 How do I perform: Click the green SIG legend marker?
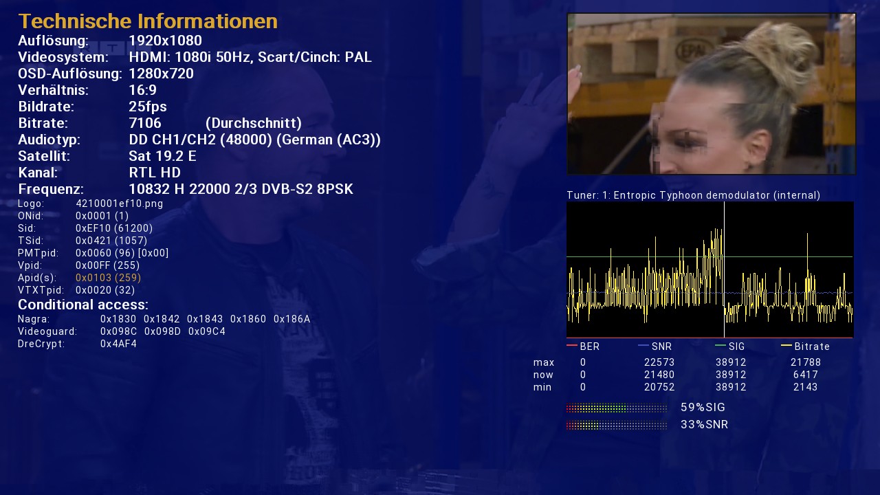pyautogui.click(x=720, y=346)
